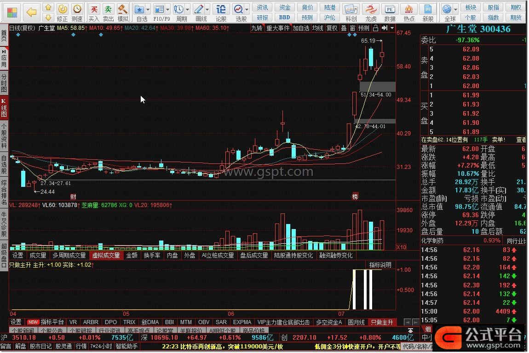
Task: Go back with the yellow left arrow
Action: [x=31, y=12]
